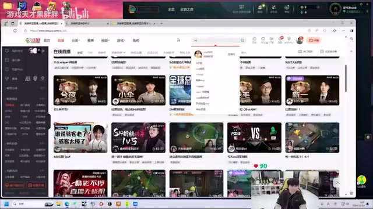Open the S14 1v5 stream thumbnail
This screenshot has height=209, width=373.
139,138
